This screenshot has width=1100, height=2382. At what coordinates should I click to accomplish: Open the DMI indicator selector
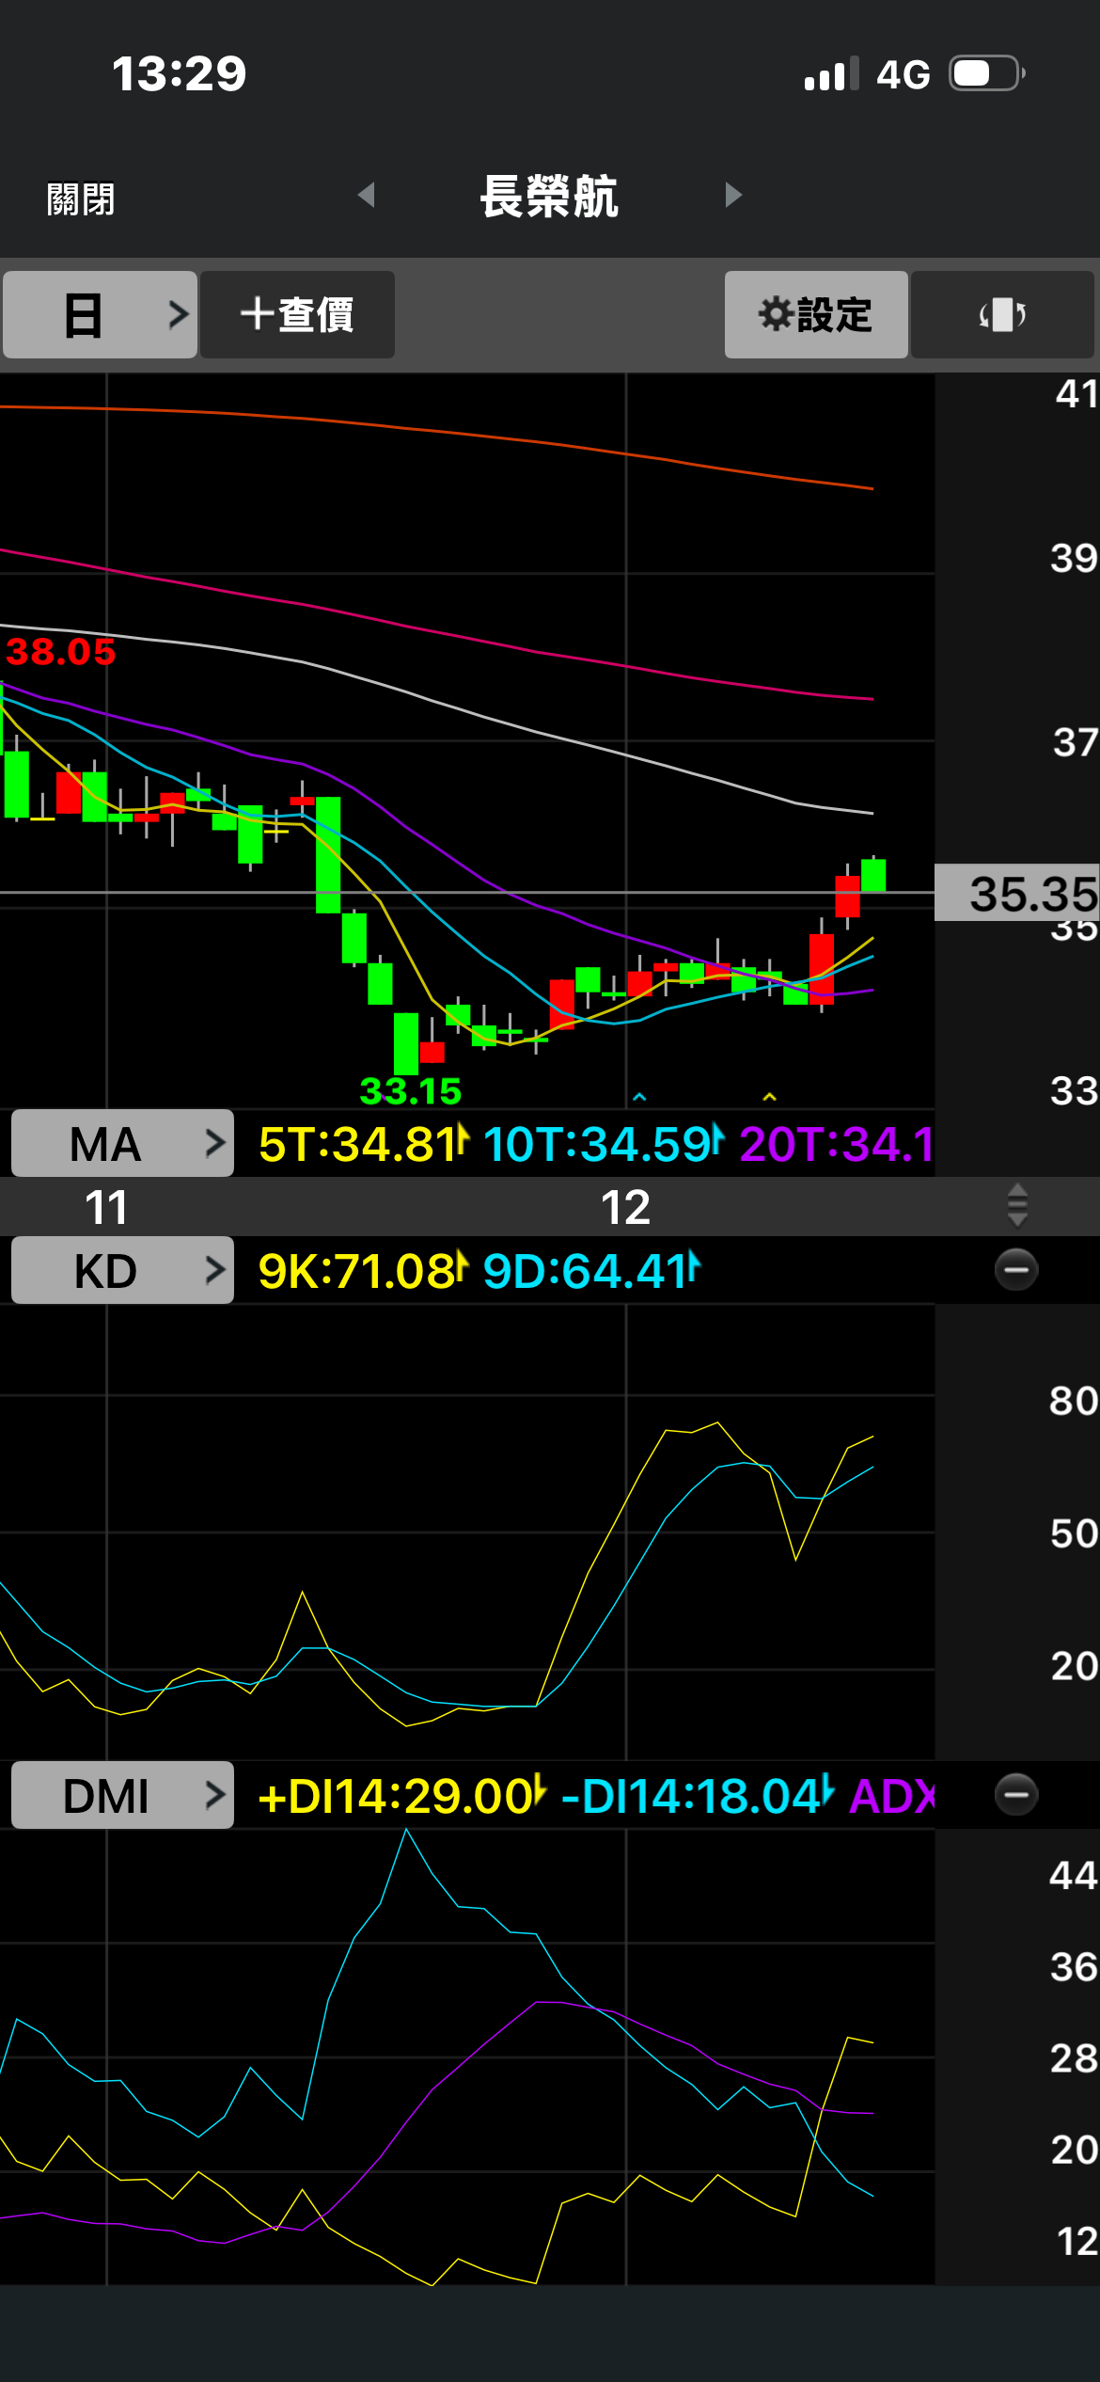(x=122, y=1795)
